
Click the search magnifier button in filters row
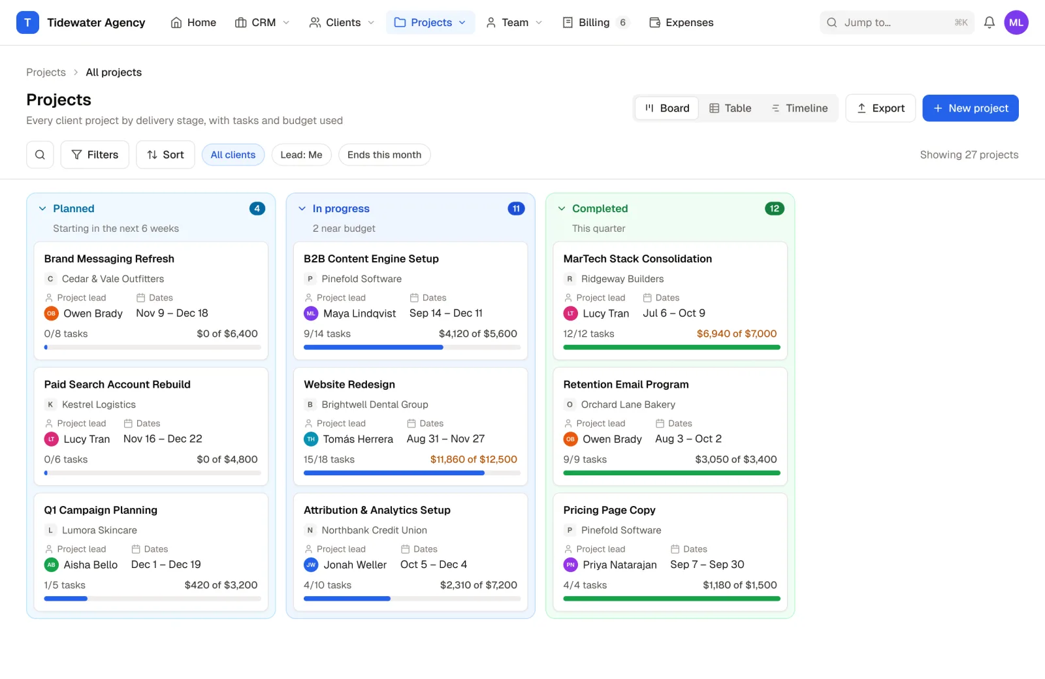tap(40, 155)
